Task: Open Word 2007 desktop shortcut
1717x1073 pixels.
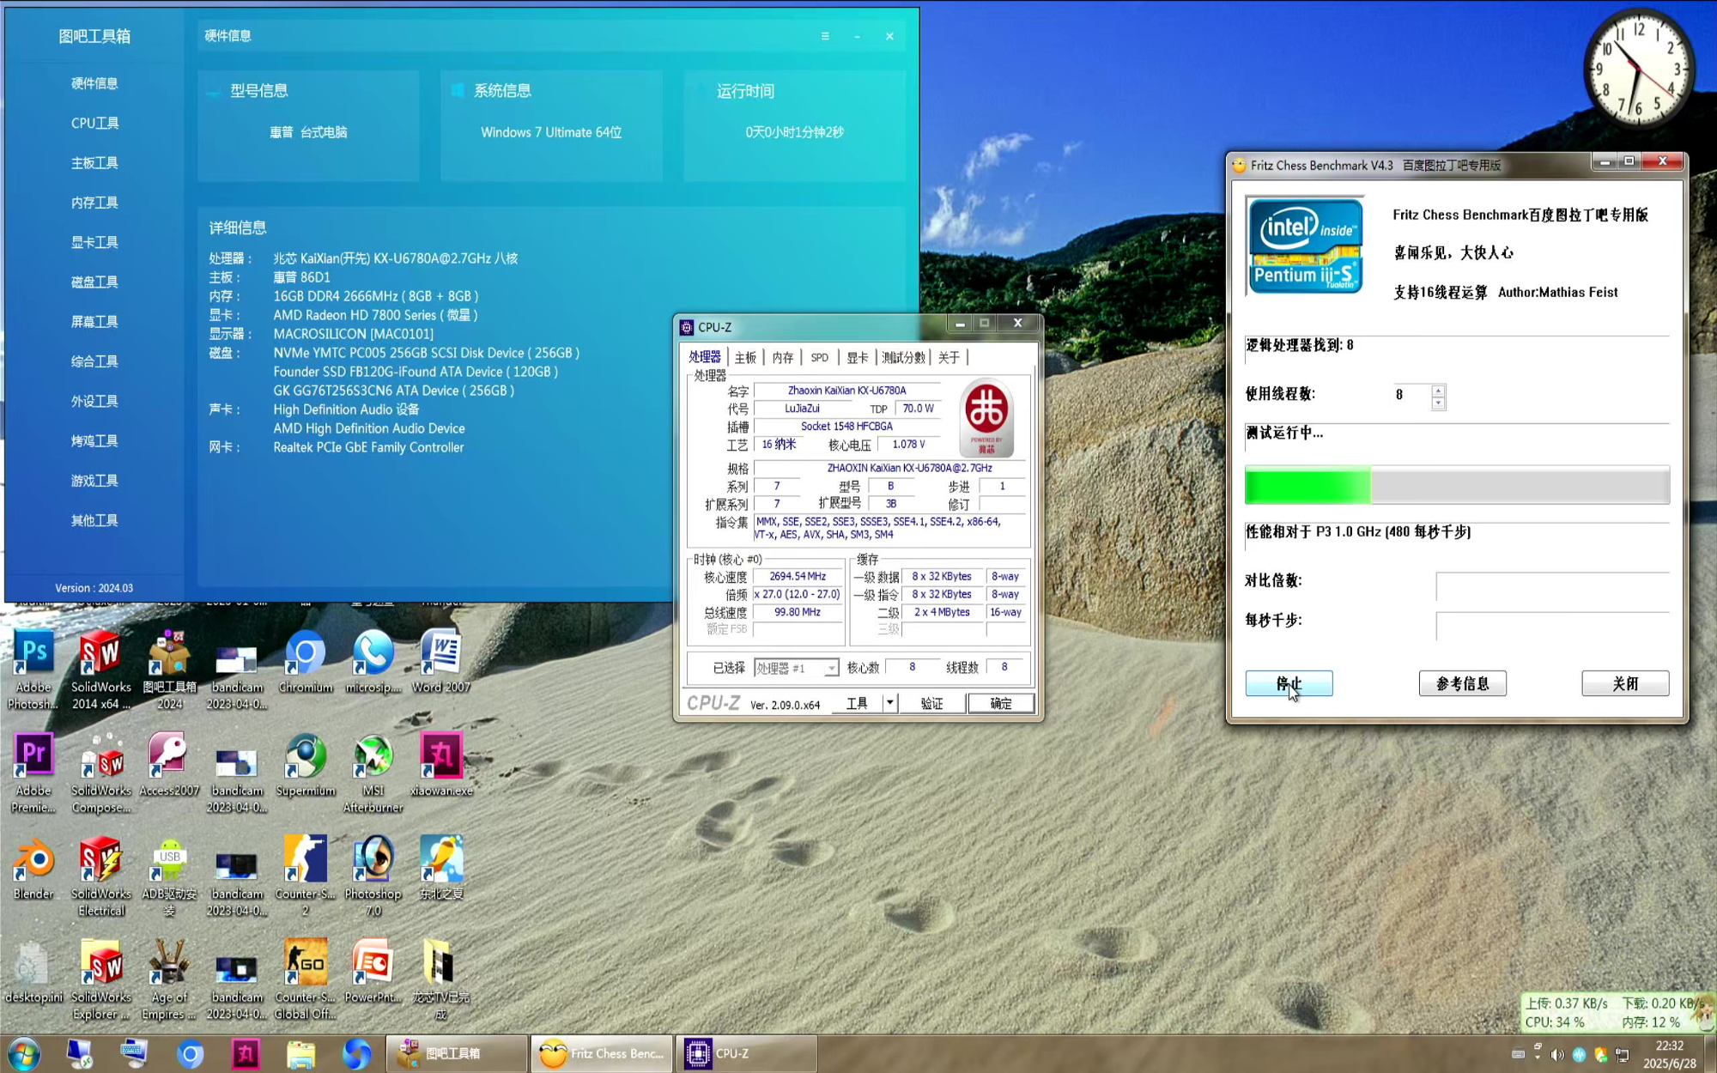Action: point(440,662)
